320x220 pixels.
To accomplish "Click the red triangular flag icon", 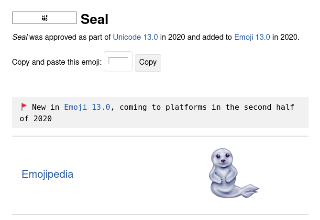I will click(x=24, y=107).
